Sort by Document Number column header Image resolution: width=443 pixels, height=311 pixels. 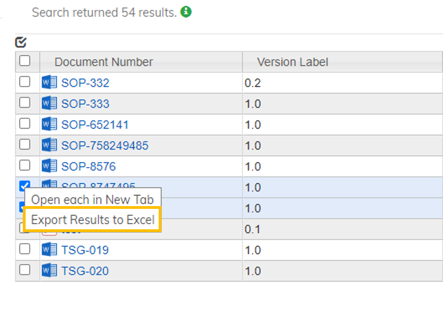[x=104, y=62]
